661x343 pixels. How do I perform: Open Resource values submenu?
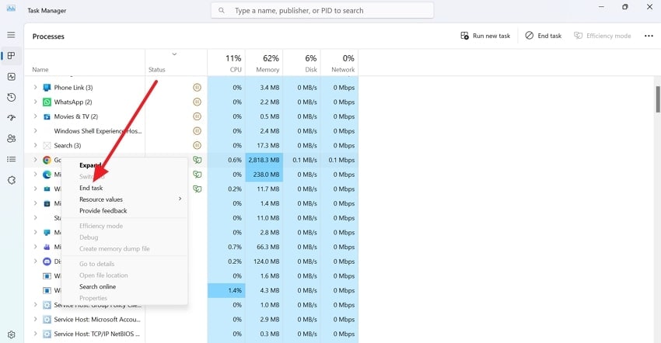click(124, 199)
